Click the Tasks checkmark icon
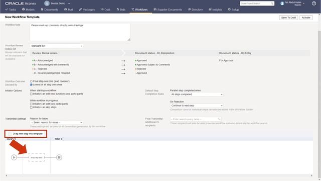The image size is (321, 181). pyautogui.click(x=7, y=10)
